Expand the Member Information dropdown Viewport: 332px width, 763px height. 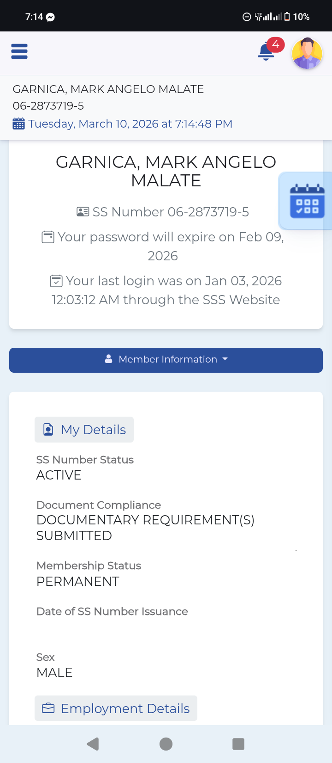(166, 360)
